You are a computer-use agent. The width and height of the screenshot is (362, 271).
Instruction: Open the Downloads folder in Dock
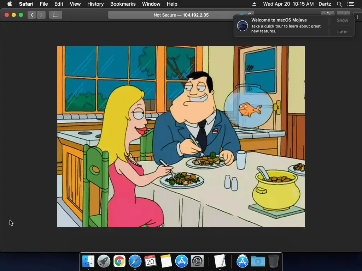pyautogui.click(x=258, y=261)
